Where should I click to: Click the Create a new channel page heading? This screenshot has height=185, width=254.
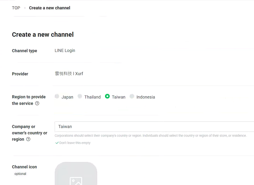click(x=43, y=35)
